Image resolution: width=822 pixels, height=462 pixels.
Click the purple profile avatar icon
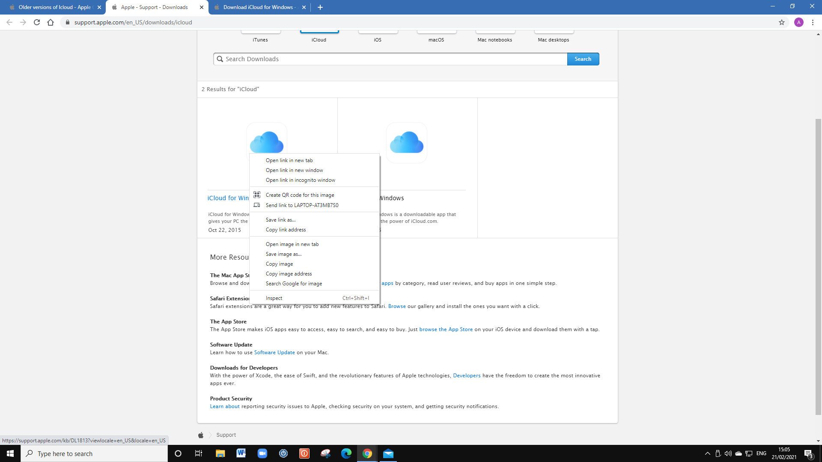pos(798,22)
